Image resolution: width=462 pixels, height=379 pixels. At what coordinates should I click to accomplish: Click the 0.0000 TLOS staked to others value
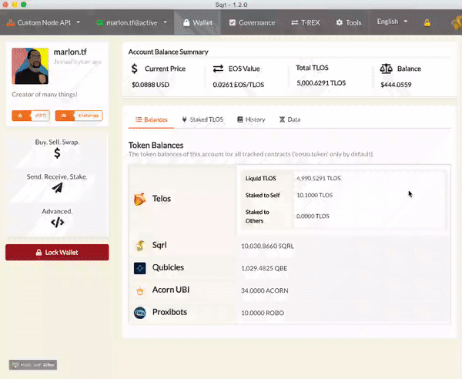(x=313, y=216)
